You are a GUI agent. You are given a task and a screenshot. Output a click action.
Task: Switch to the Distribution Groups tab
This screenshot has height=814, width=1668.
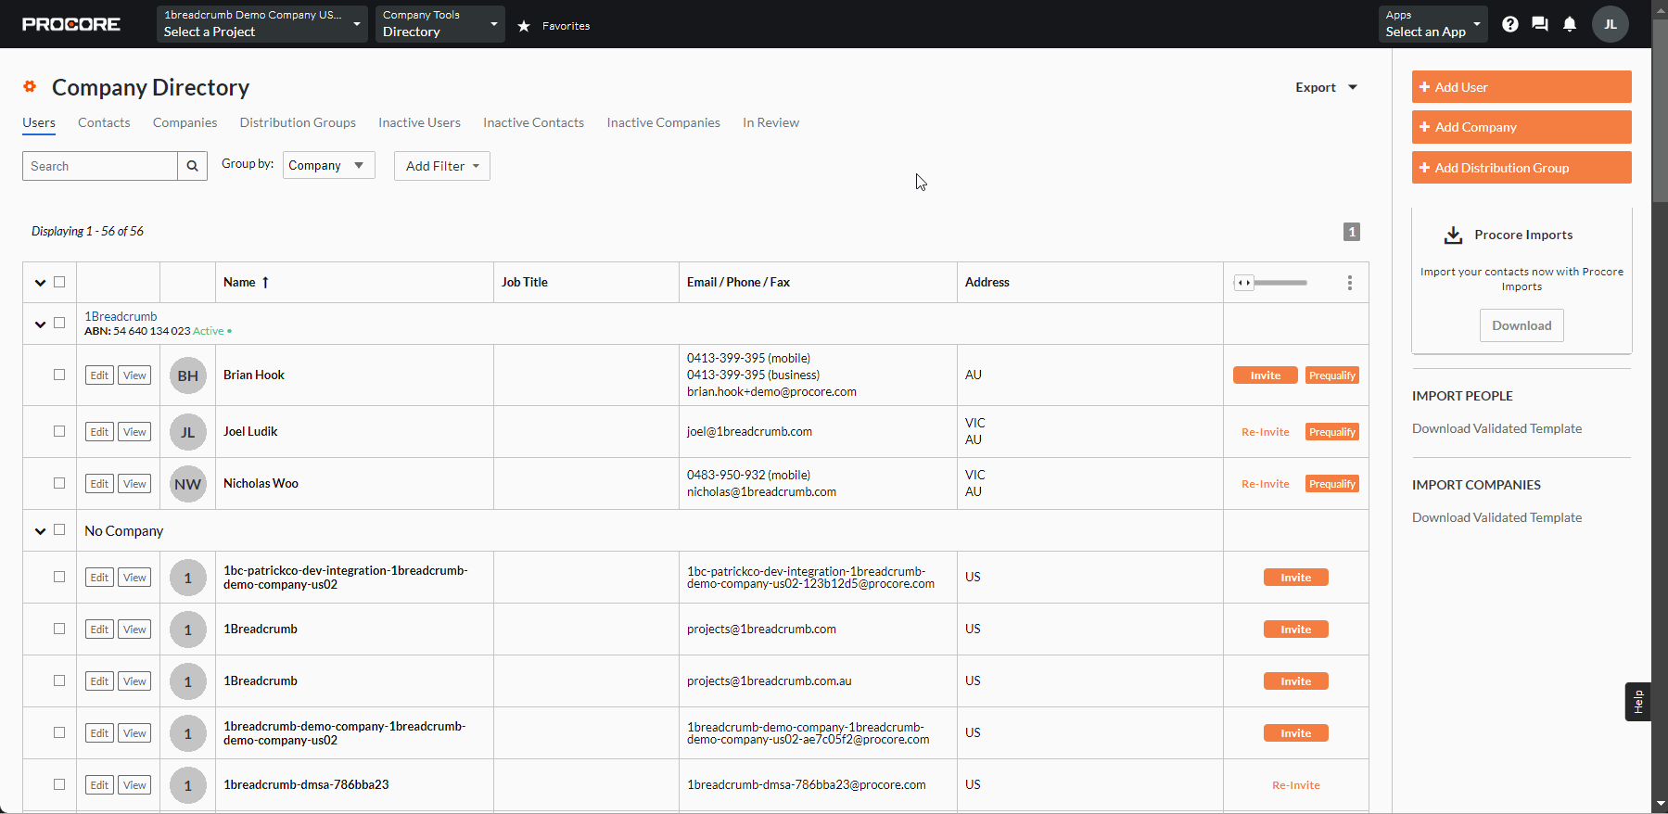click(298, 122)
